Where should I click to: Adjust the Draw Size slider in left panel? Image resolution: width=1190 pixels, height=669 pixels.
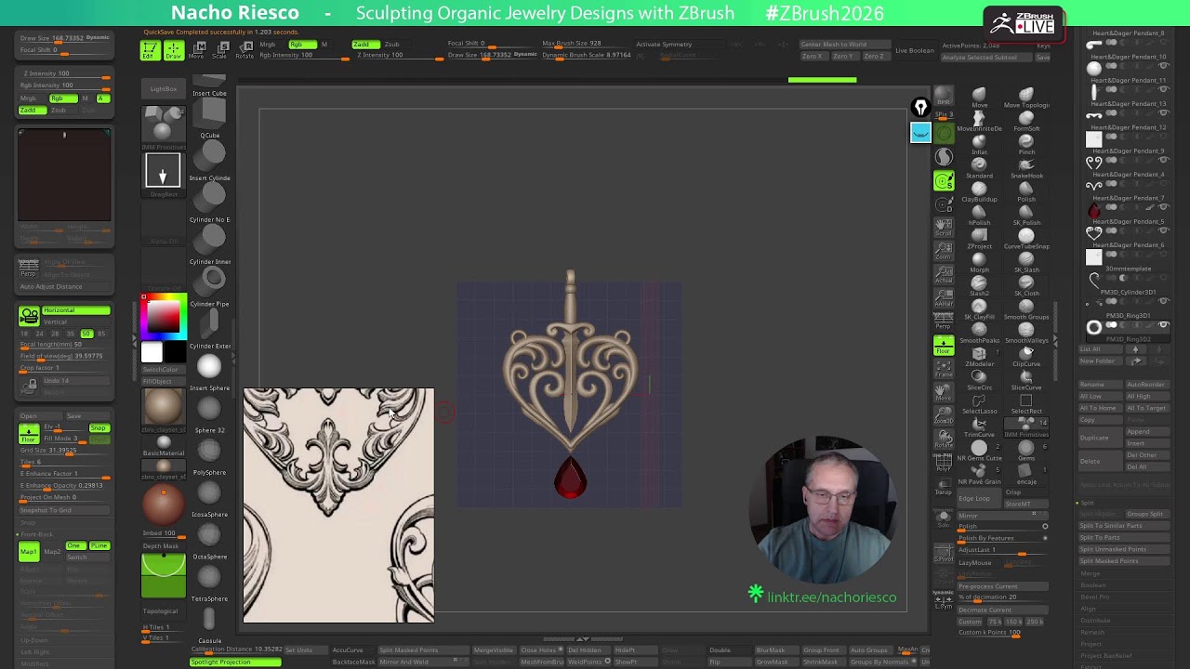click(x=63, y=38)
